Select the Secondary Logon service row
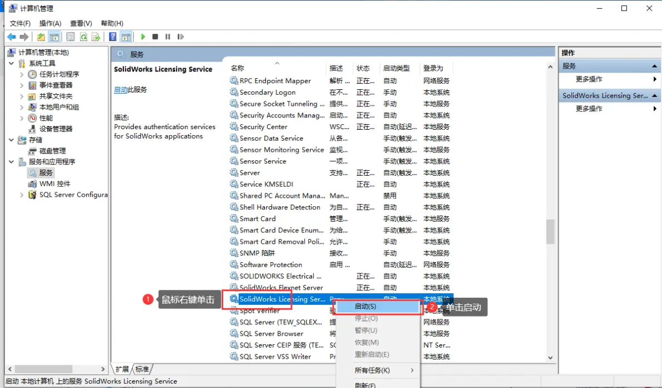662x388 pixels. point(340,92)
